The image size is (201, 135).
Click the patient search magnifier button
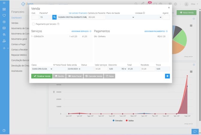click(x=54, y=17)
